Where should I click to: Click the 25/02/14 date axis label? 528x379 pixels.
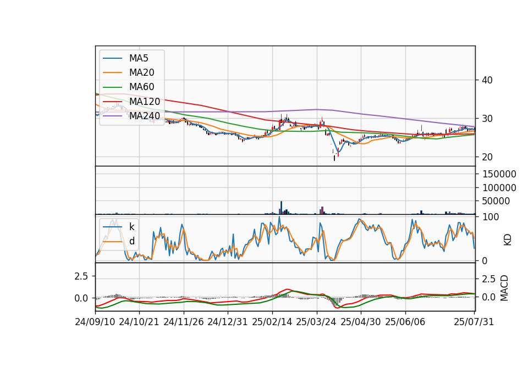pos(272,322)
